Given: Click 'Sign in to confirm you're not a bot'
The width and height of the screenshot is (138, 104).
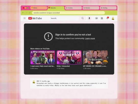Looking at the screenshot, I should tap(73, 35).
